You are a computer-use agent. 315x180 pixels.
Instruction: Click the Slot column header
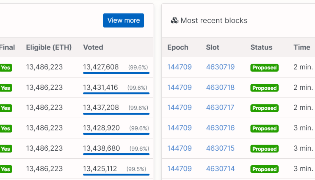tap(213, 47)
